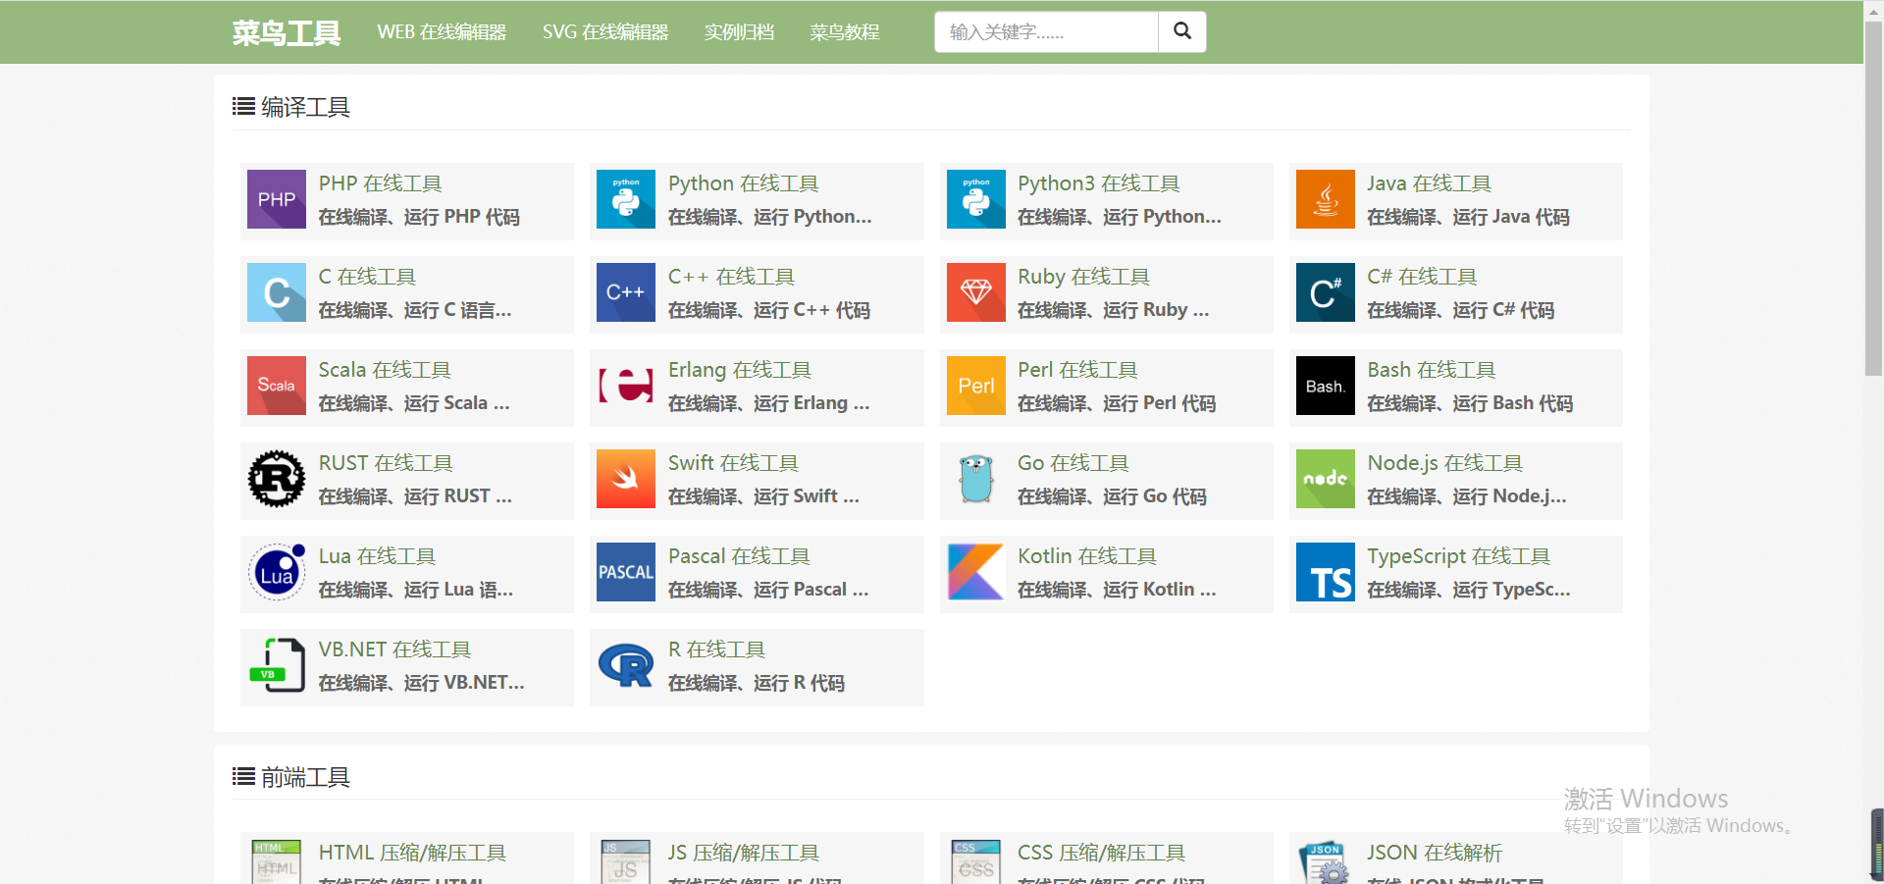
Task: Click the Python3 online tool icon
Action: tap(976, 199)
